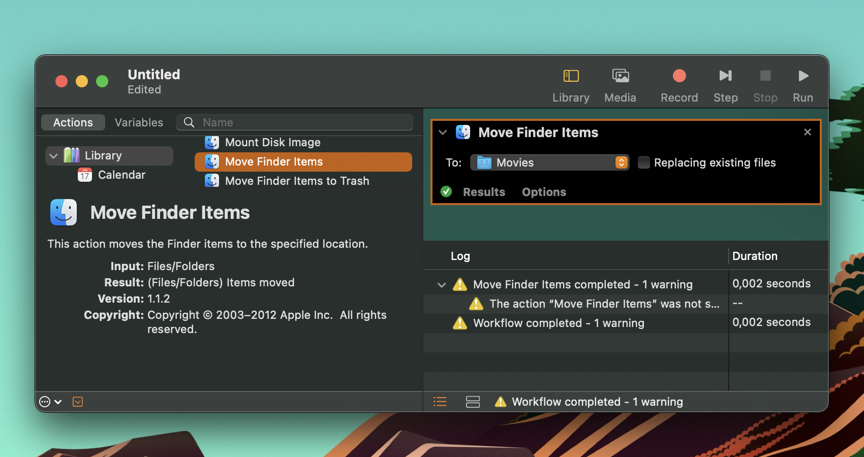Show the action Results
864x457 pixels.
pyautogui.click(x=484, y=192)
